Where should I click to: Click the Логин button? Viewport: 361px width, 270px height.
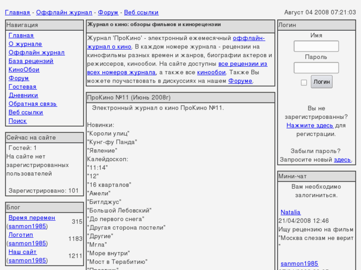coord(322,82)
